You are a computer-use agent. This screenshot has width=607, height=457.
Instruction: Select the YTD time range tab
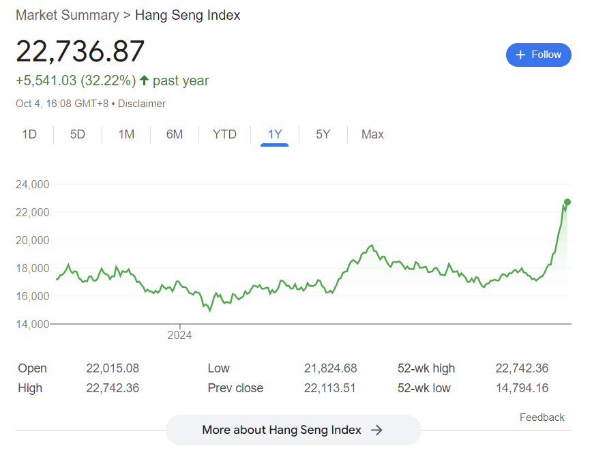[224, 134]
